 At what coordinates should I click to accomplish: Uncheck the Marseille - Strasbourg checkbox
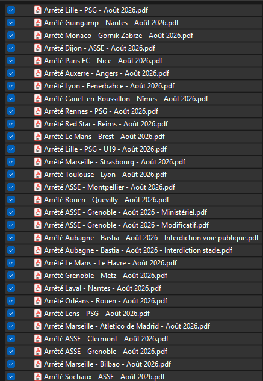(11, 161)
